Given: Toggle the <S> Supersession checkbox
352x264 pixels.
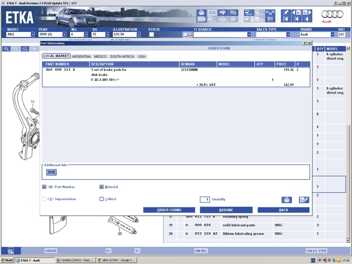Looking at the screenshot, I should (x=44, y=199).
